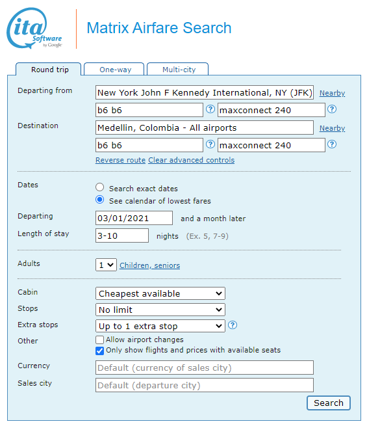Click the Search button

[x=329, y=403]
